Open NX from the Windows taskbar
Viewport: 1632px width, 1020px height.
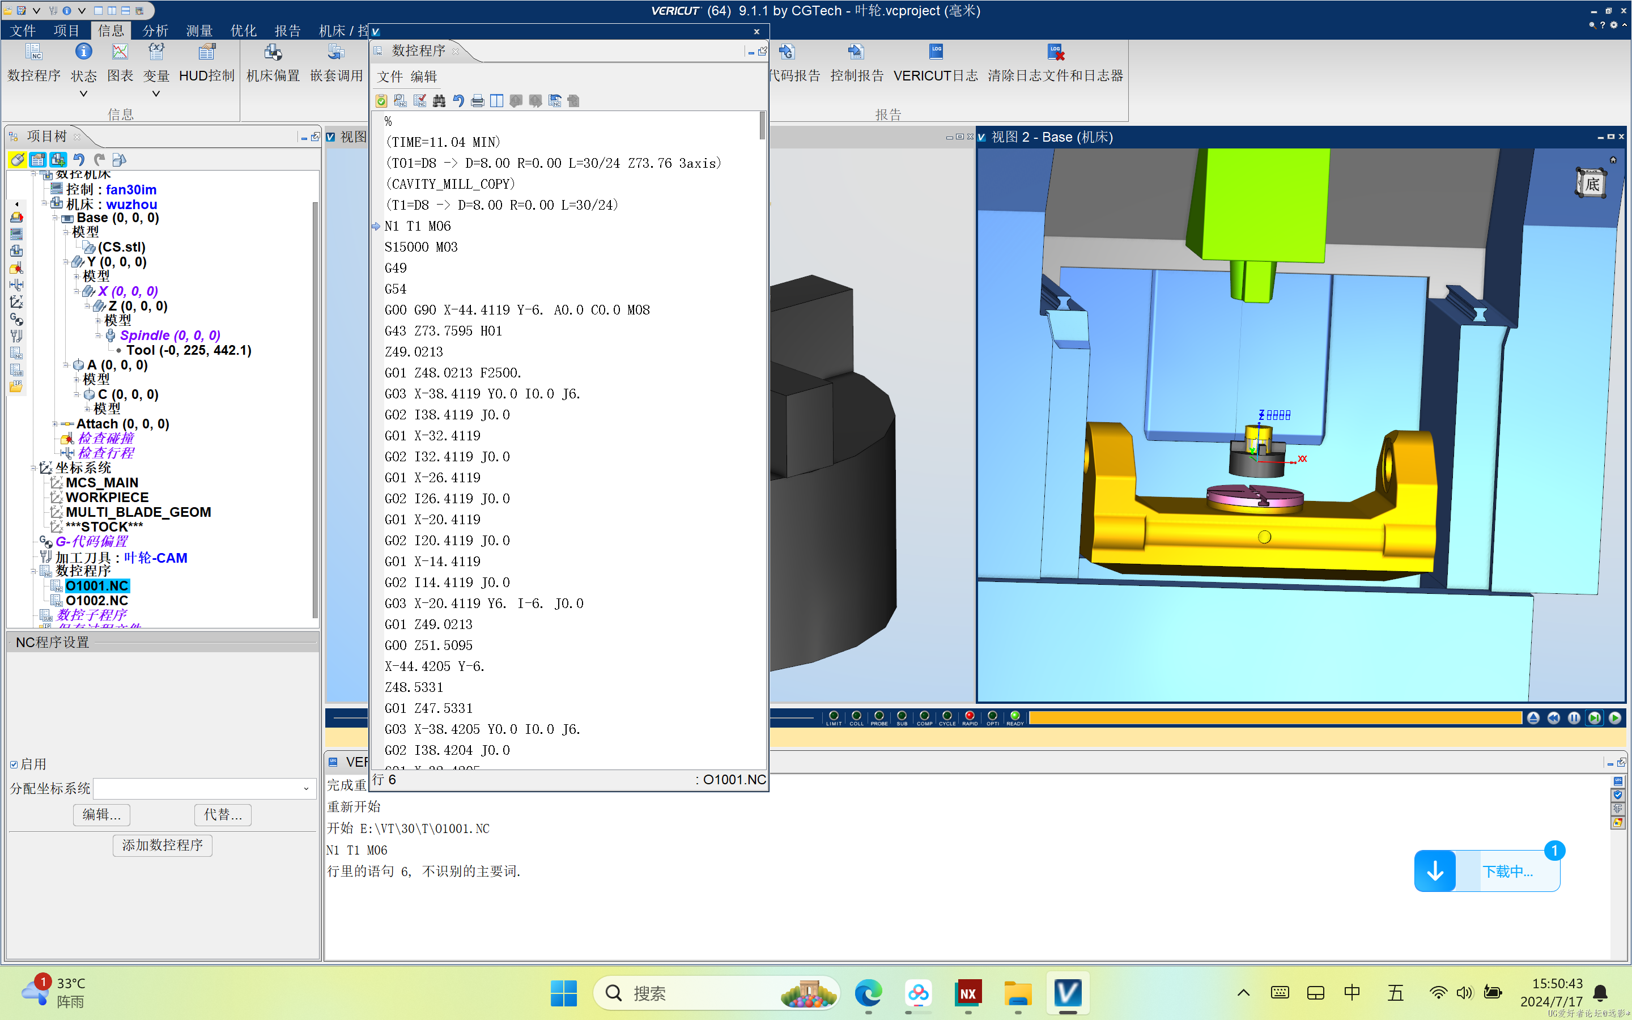tap(968, 993)
